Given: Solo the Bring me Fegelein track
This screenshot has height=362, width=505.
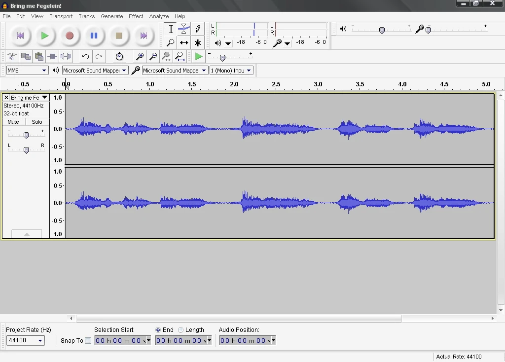Looking at the screenshot, I should [x=36, y=121].
